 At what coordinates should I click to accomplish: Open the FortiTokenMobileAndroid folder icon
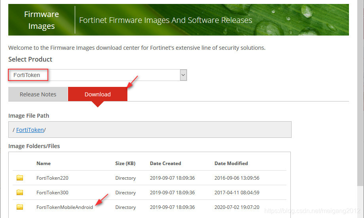coord(20,207)
